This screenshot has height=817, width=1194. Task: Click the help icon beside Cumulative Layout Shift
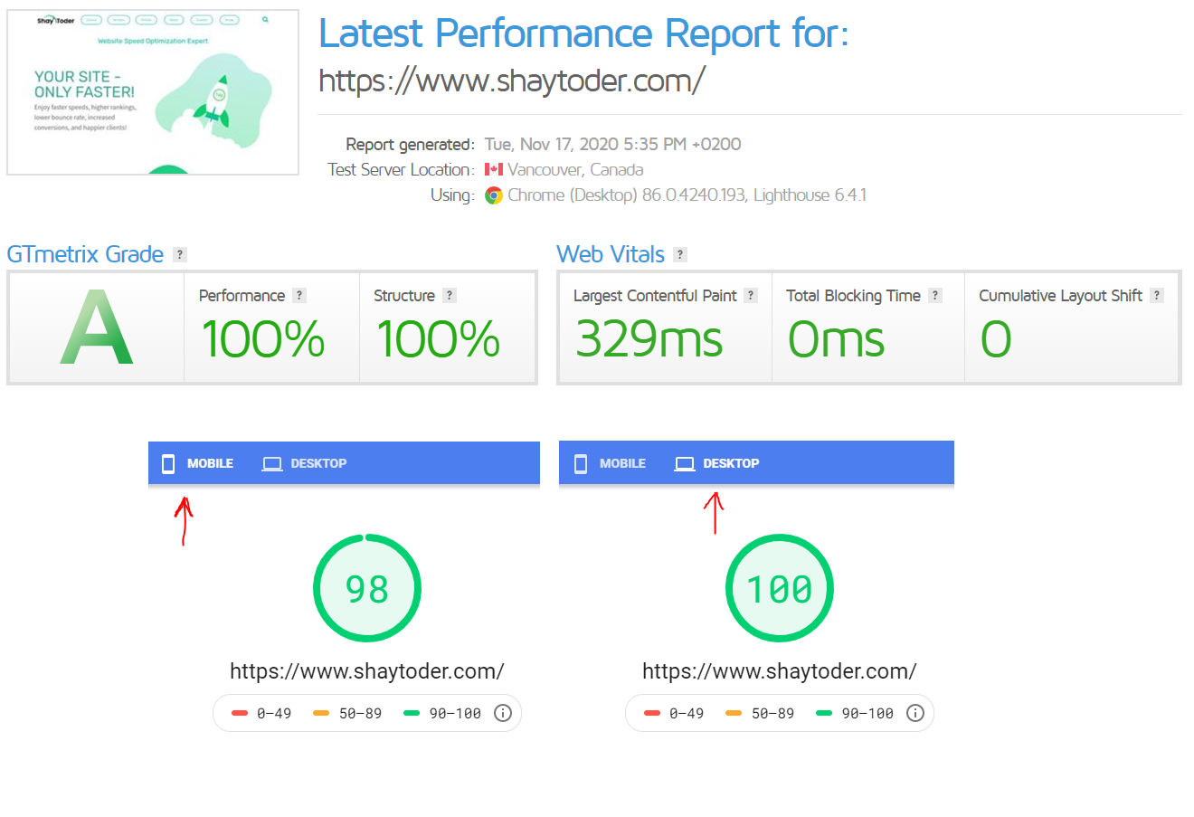(1157, 296)
